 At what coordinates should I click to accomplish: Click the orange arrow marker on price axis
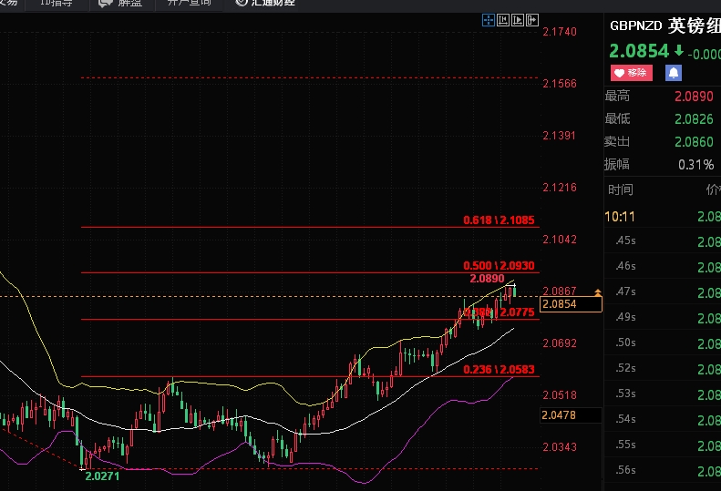(x=598, y=292)
